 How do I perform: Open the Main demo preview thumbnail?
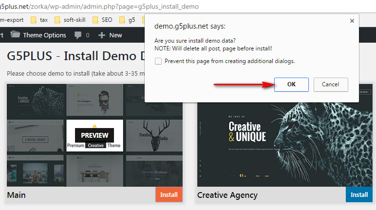click(94, 135)
